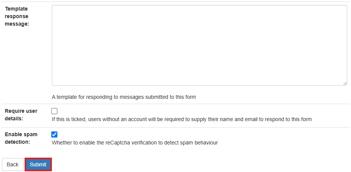351x172 pixels.
Task: Click the "If this is ticked" description text
Action: point(182,119)
